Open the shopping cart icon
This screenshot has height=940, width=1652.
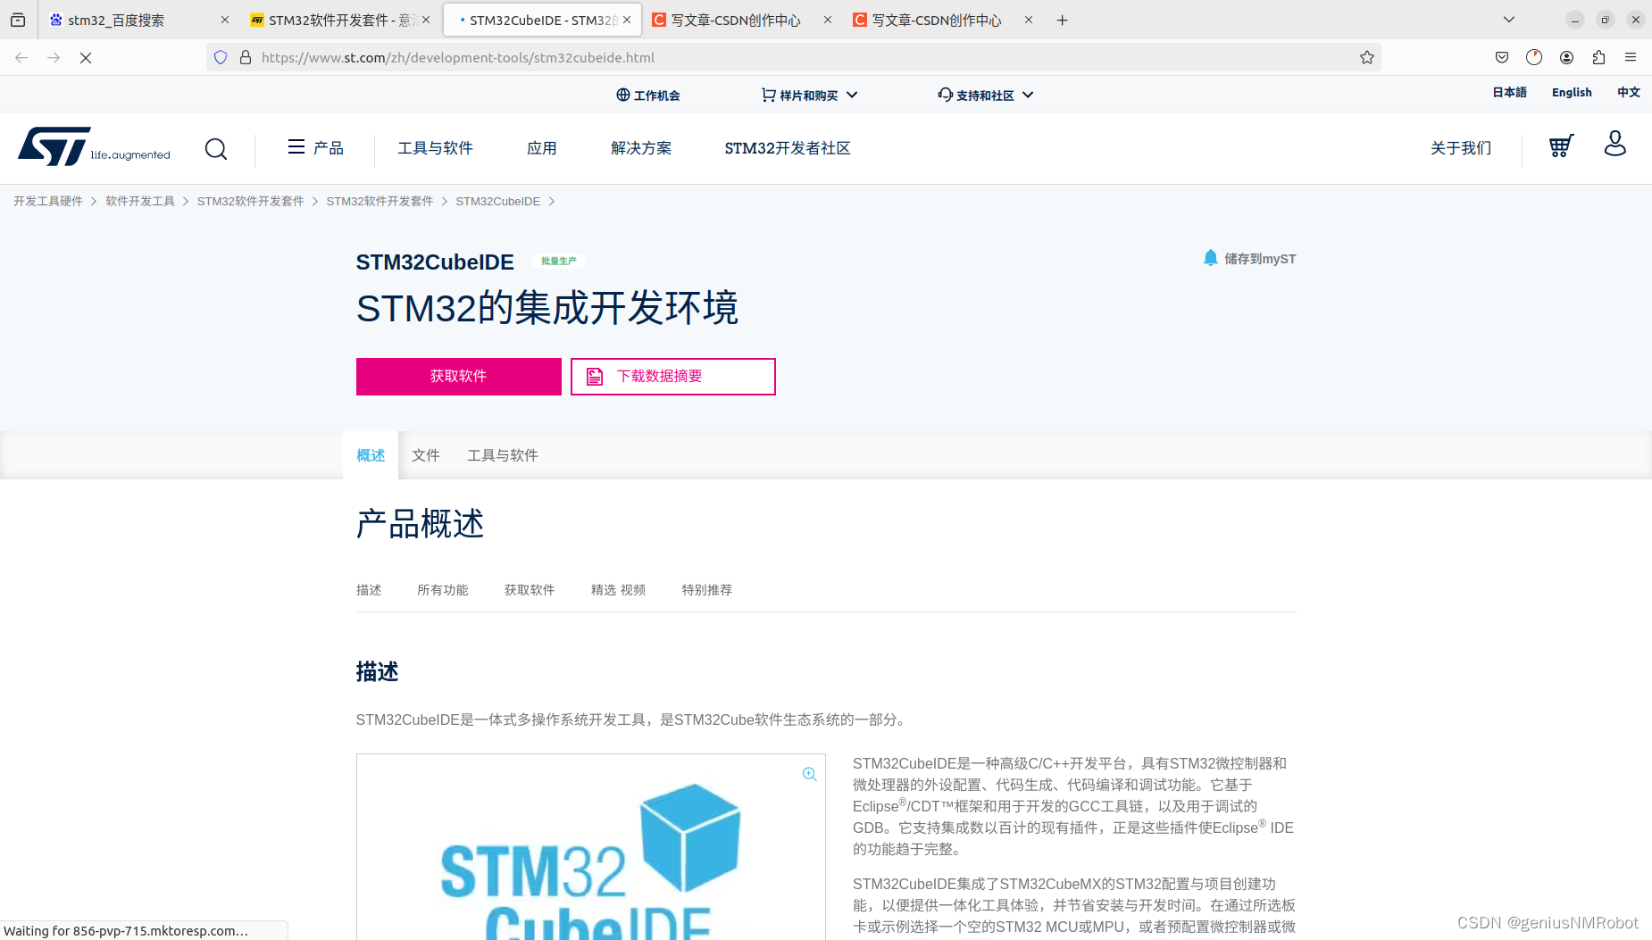coord(1561,146)
